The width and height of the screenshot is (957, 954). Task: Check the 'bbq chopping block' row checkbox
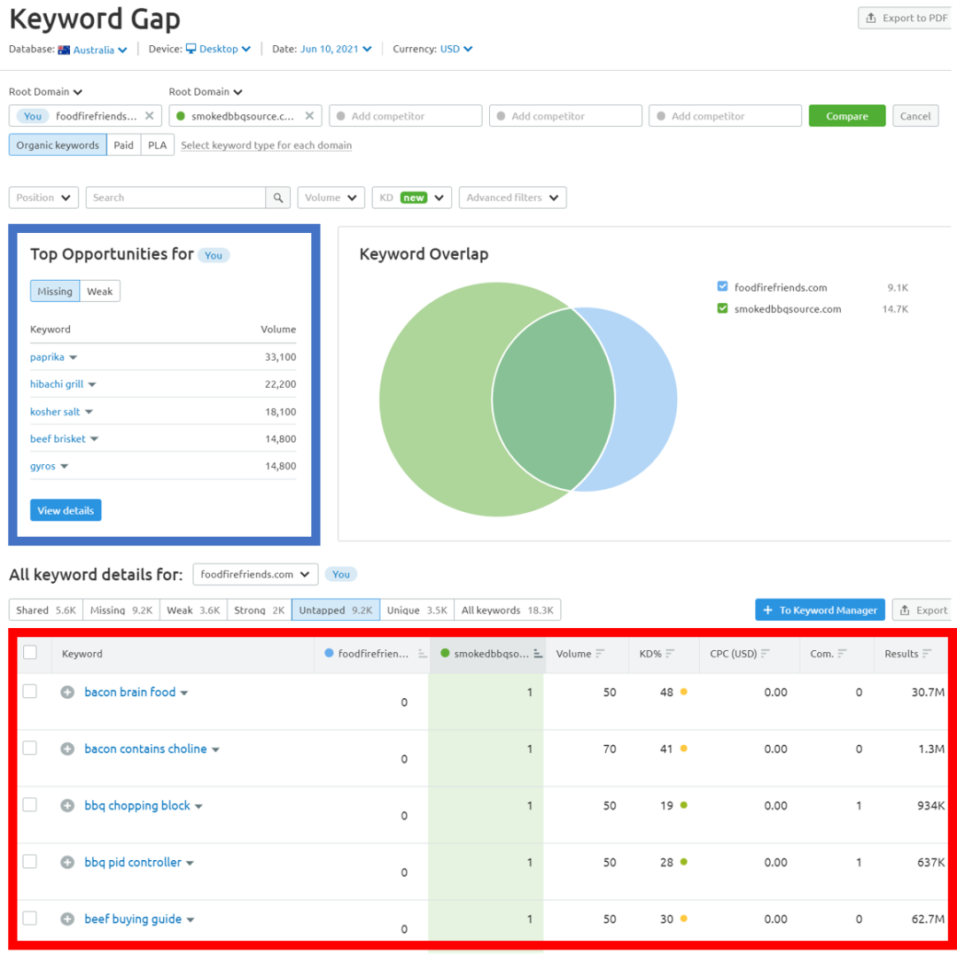(x=30, y=804)
